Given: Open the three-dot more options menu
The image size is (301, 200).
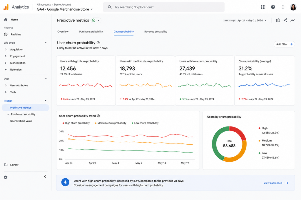Looking at the screenshot, I should point(283,7).
